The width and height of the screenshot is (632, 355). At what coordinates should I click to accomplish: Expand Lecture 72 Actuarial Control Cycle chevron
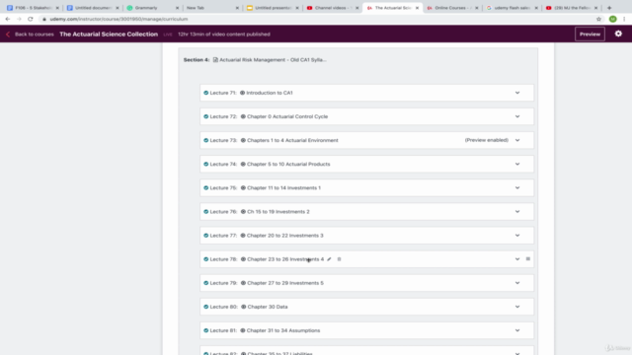pos(517,116)
